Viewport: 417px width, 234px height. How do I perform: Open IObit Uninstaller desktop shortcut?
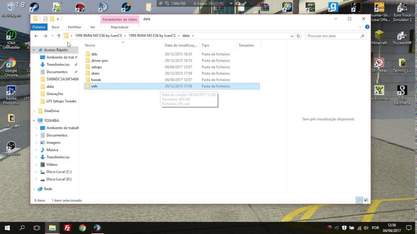tap(11, 40)
